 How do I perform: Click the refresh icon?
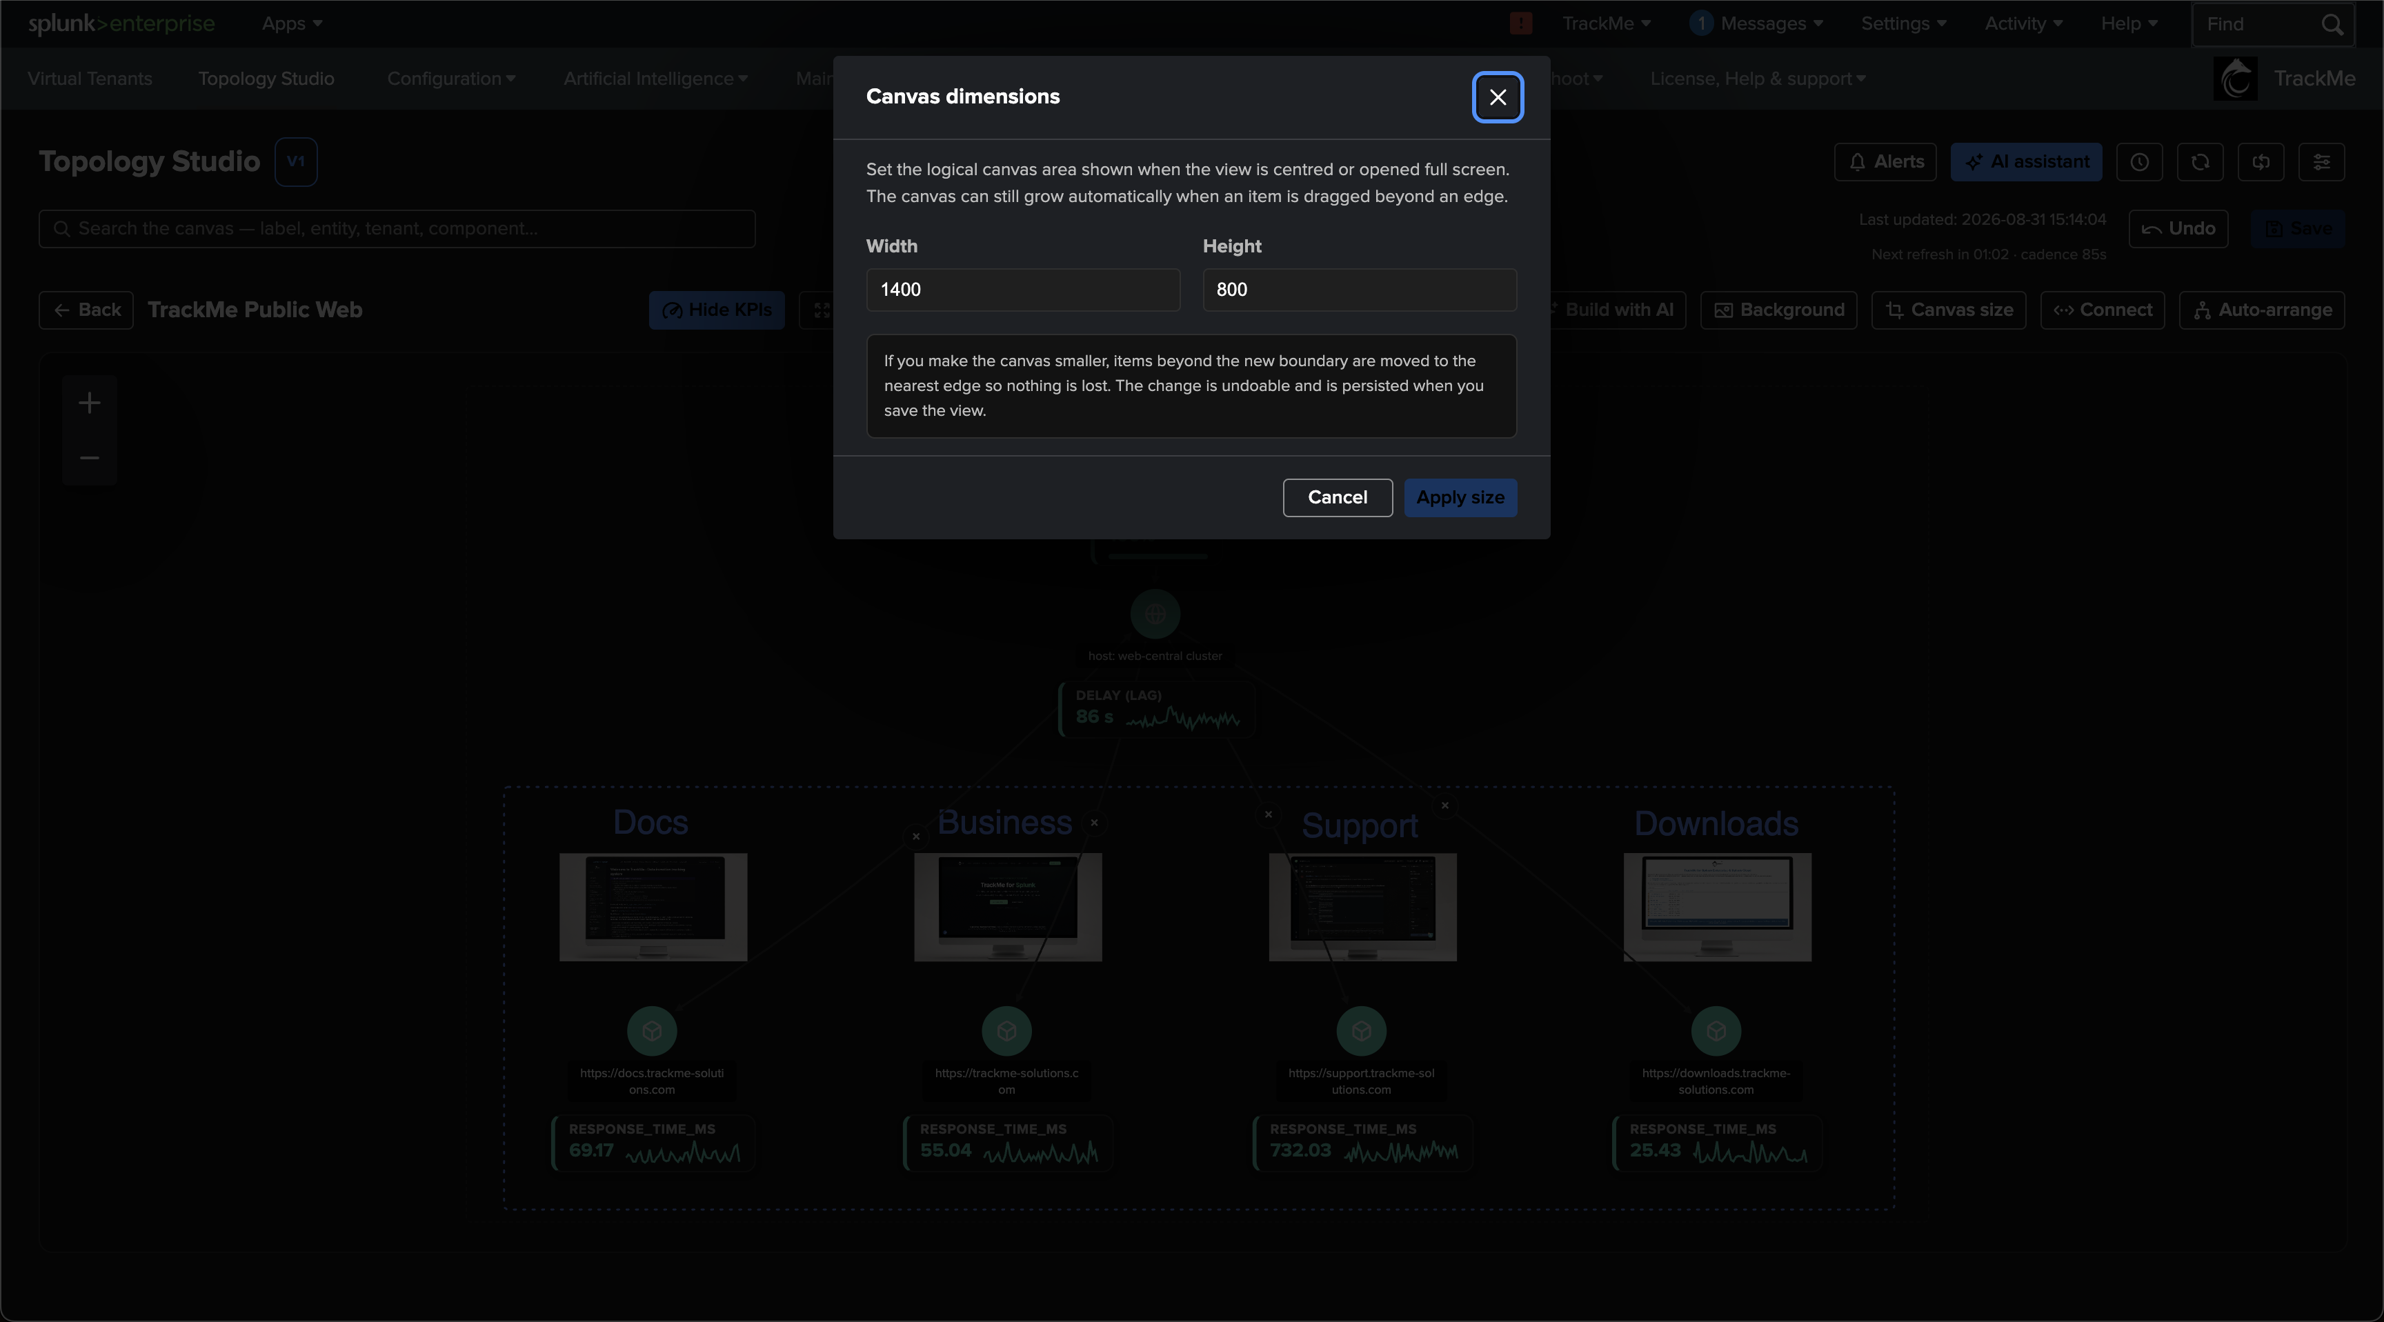[x=2200, y=162]
